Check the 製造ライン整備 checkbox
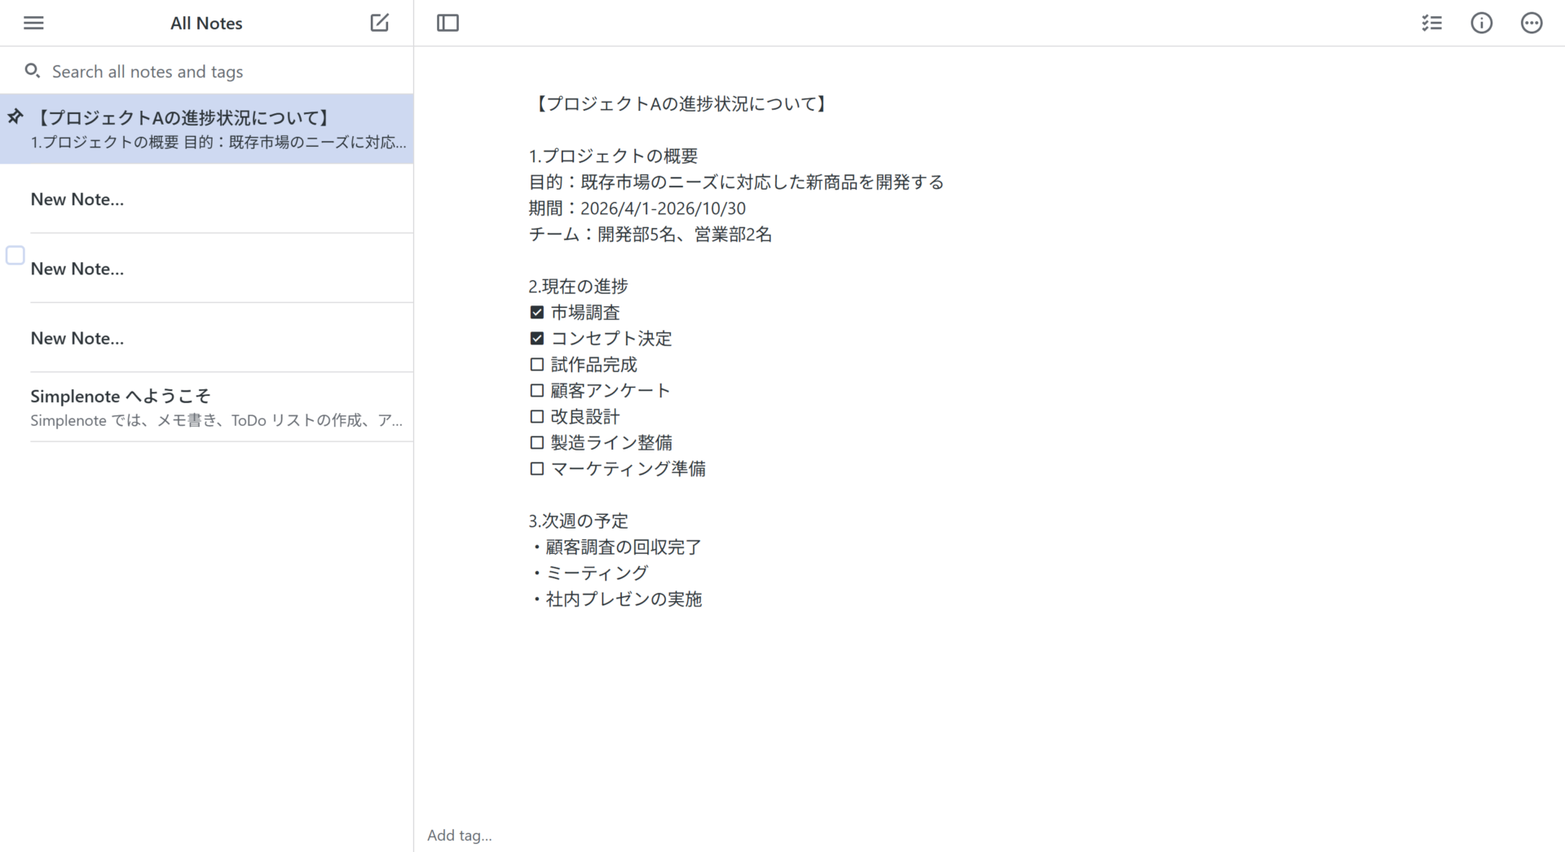1565x852 pixels. 536,443
